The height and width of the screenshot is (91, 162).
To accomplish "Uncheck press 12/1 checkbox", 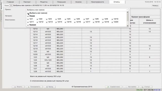I will [x=28, y=19].
